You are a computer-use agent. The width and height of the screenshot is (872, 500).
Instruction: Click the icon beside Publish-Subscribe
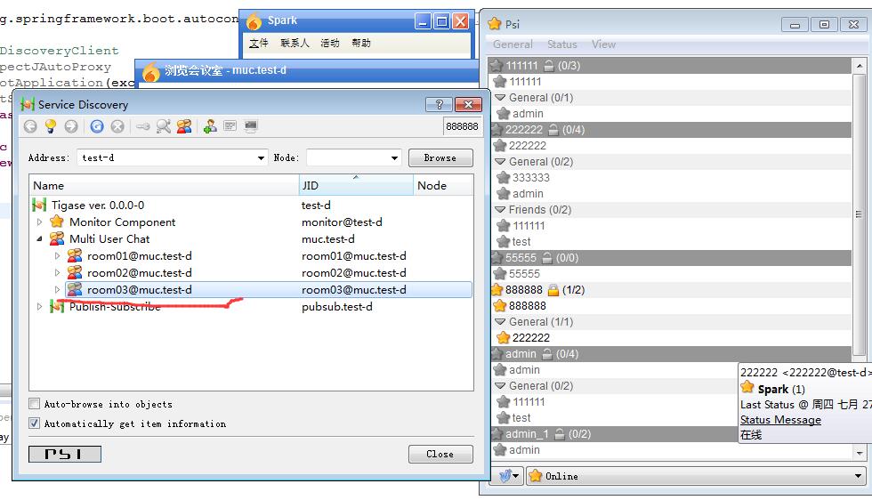point(57,306)
